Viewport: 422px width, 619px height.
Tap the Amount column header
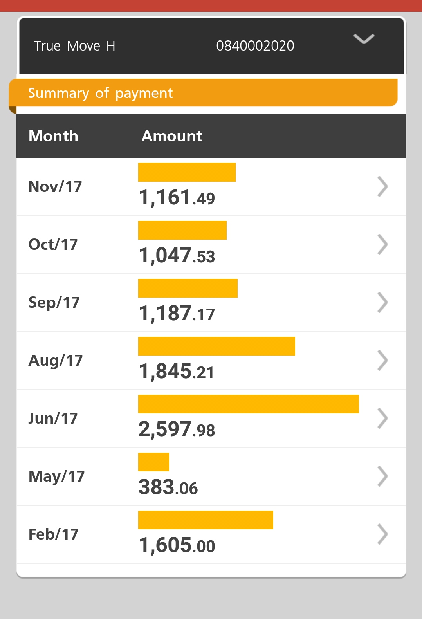tap(172, 136)
